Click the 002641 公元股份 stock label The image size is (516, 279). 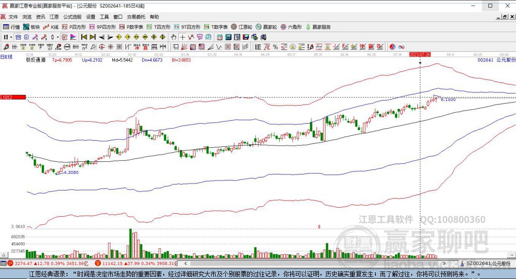coord(496,60)
